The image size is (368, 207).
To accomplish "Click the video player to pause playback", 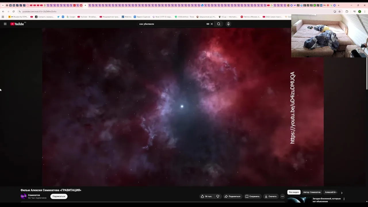I will pos(183,107).
